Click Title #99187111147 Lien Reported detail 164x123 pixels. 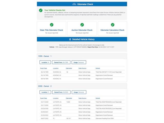109,72
